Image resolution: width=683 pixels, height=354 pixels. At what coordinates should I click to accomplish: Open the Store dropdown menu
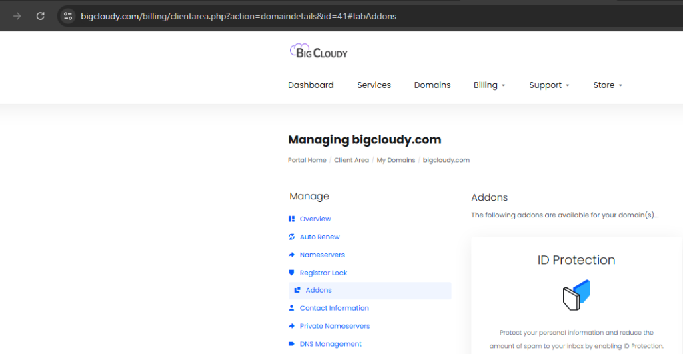pos(607,85)
